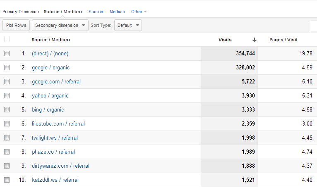Click the yahoo / organic source link

tap(50, 96)
